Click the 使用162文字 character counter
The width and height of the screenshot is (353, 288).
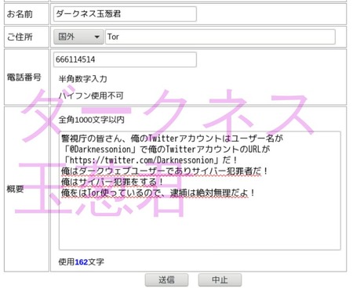(x=81, y=261)
